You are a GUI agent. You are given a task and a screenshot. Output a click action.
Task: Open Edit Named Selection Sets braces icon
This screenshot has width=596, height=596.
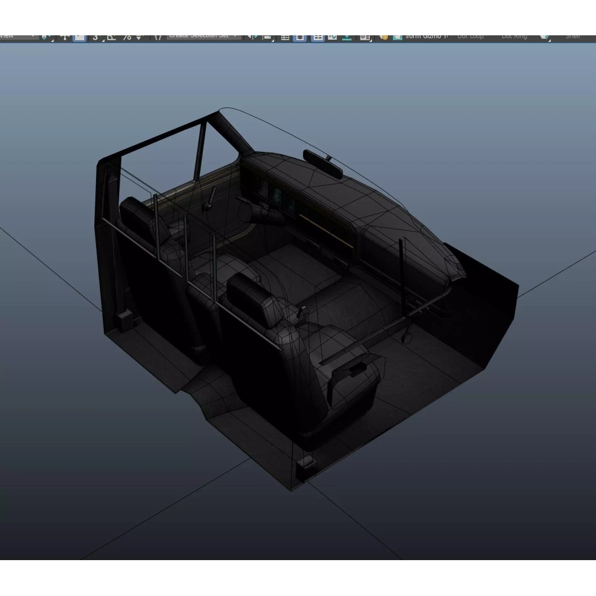coord(158,38)
